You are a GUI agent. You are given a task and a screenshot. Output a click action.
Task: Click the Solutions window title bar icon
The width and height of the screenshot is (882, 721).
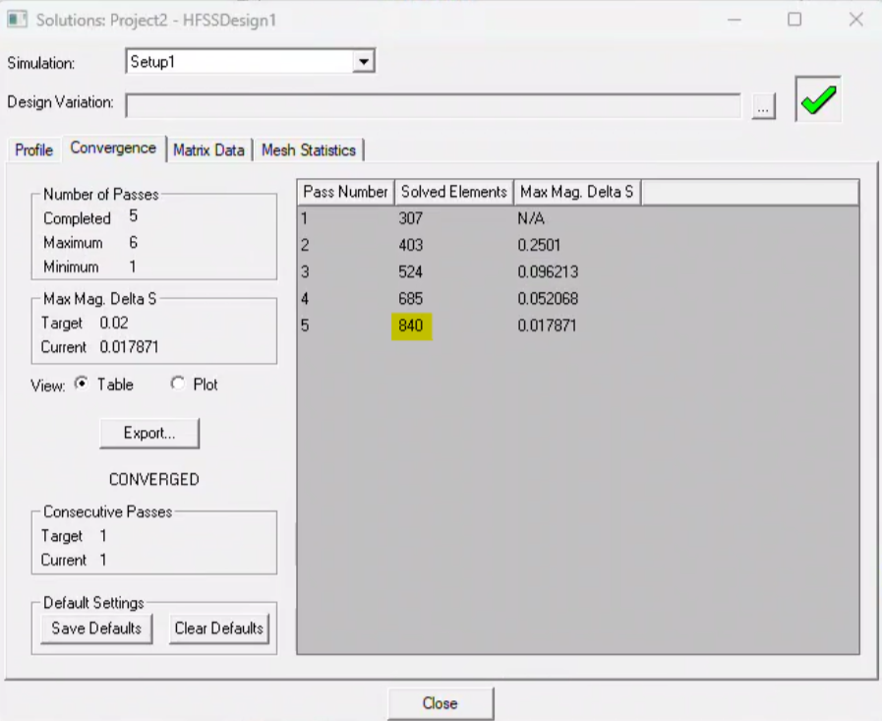[x=18, y=20]
